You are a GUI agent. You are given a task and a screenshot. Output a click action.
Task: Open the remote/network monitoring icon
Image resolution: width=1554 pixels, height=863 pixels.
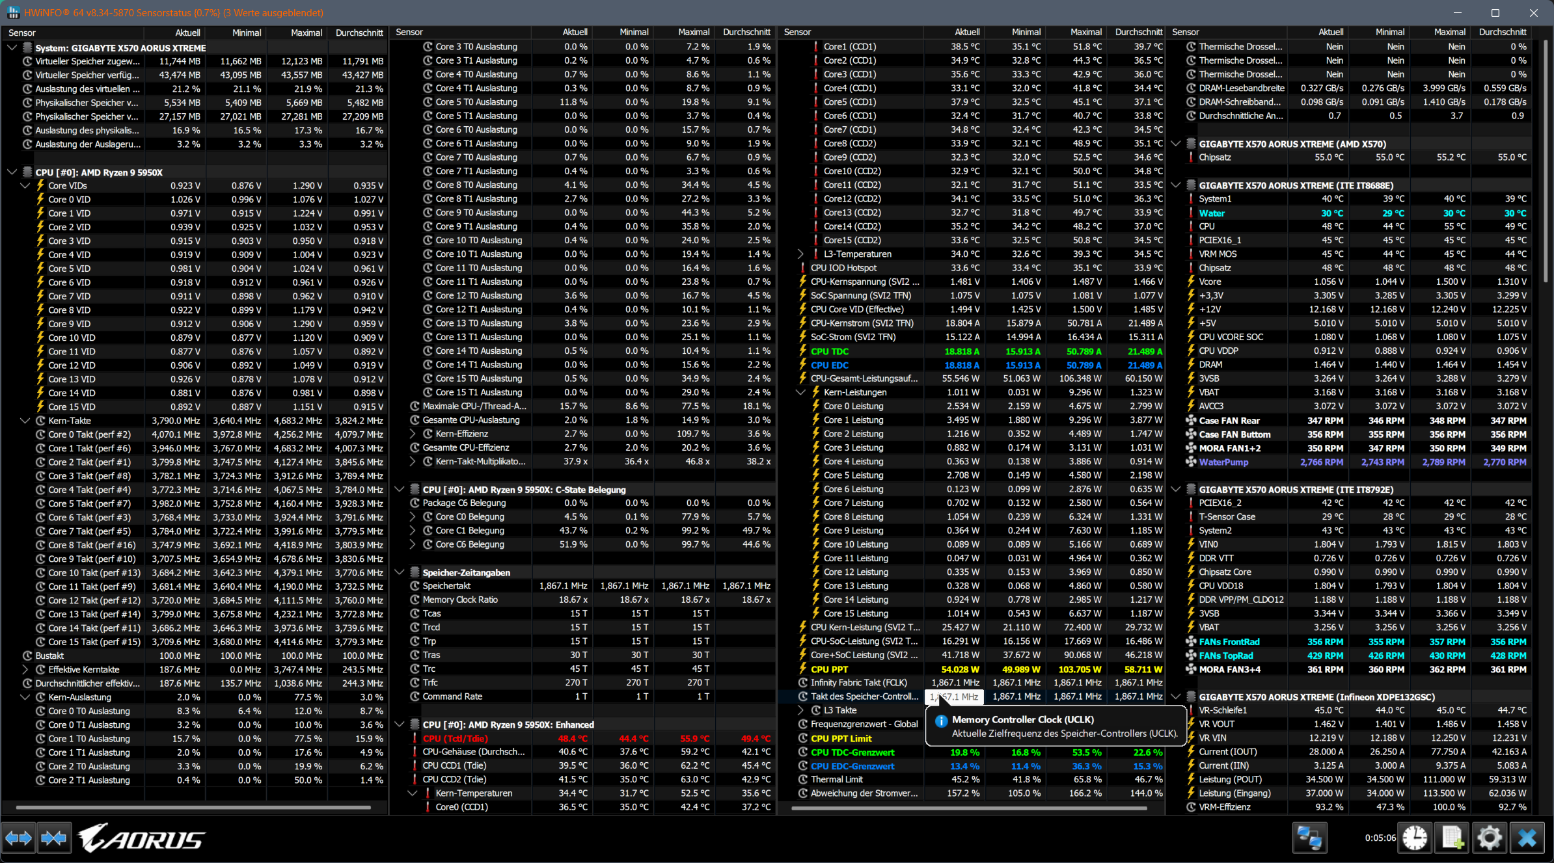(x=1309, y=838)
